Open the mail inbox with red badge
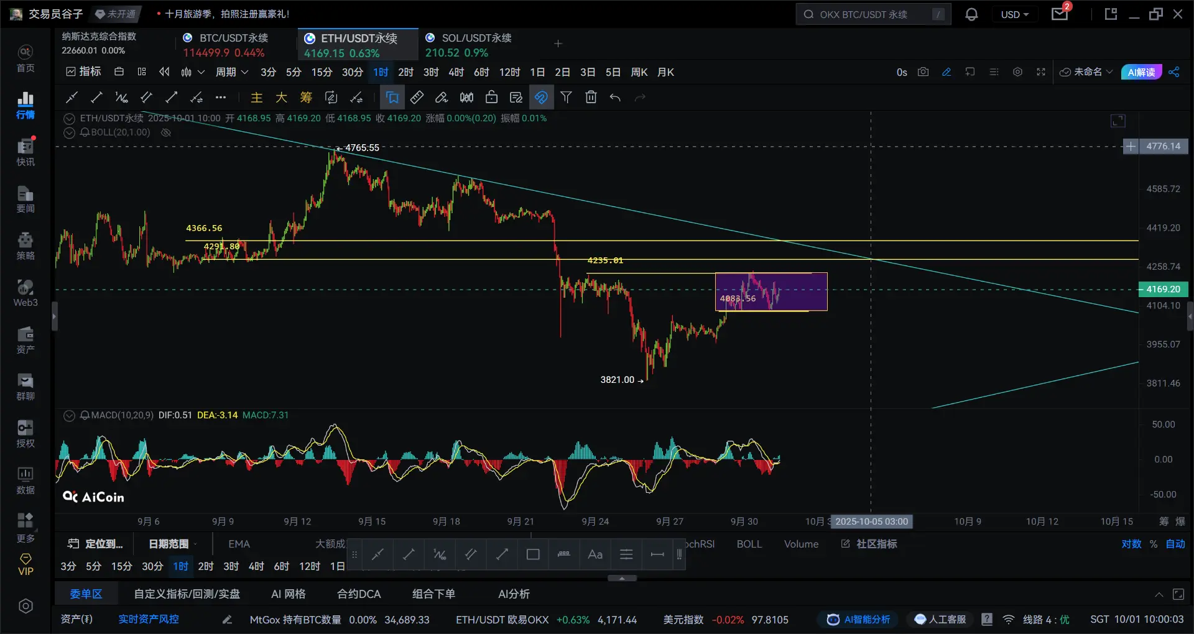The image size is (1194, 634). click(x=1060, y=14)
